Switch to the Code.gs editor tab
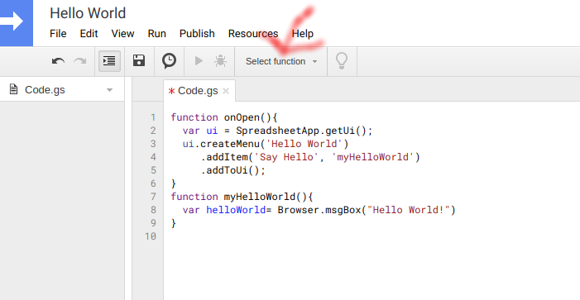Viewport: 580px width, 300px height. [x=198, y=91]
